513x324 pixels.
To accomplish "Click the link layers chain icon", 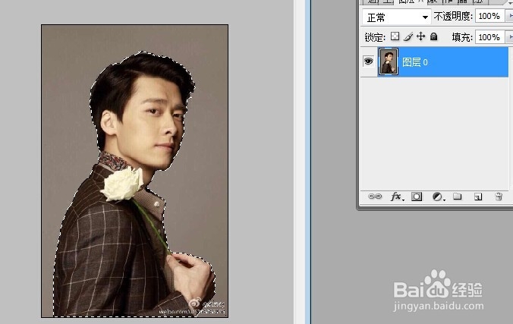I will tap(375, 197).
